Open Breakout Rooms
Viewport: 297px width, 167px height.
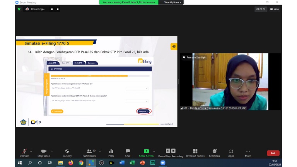click(x=195, y=152)
